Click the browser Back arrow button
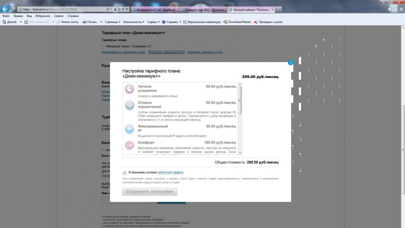405x228 pixels. point(5,9)
